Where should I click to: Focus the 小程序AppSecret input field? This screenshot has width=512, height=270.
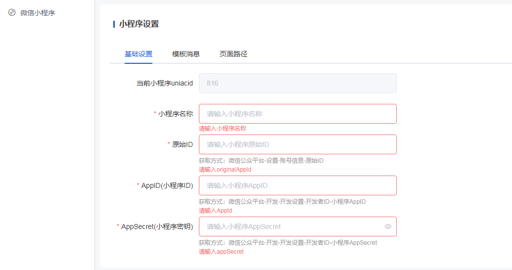[290, 226]
